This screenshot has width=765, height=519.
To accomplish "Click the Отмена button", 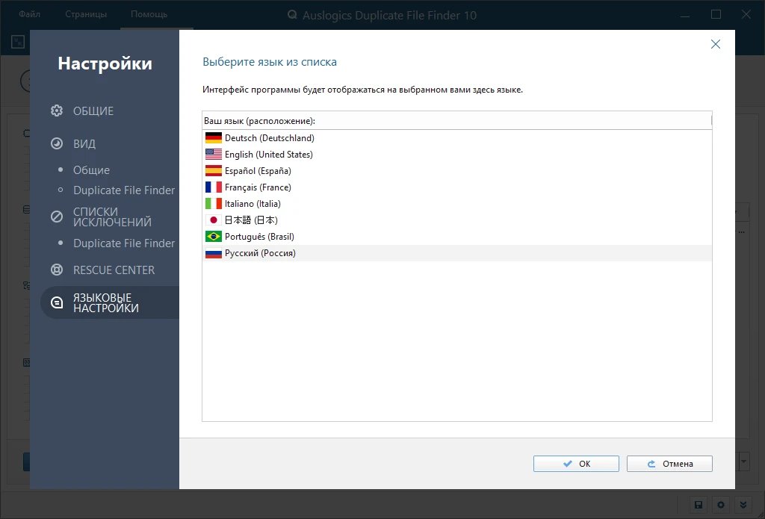I will pyautogui.click(x=669, y=464).
